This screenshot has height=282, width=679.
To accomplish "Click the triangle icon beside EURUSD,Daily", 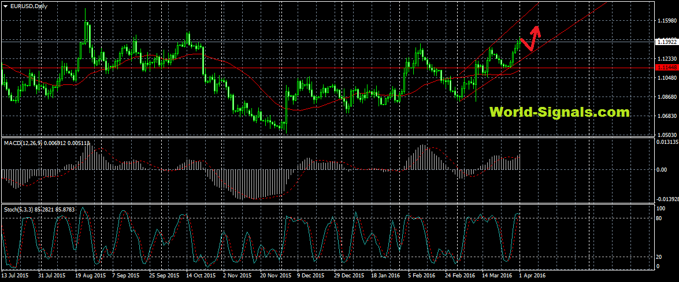I will [x=5, y=6].
